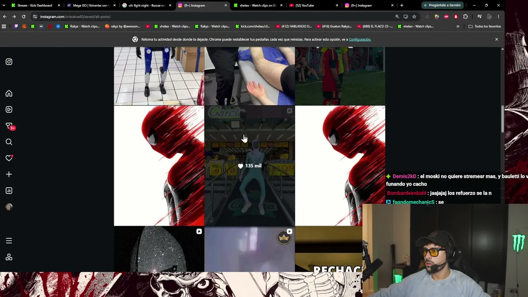This screenshot has height=297, width=528.
Task: Open the Meta apps icon in sidebar
Action: click(9, 257)
